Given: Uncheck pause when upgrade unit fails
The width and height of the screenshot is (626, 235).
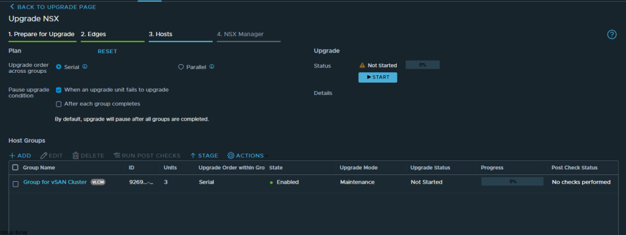Looking at the screenshot, I should tap(59, 91).
